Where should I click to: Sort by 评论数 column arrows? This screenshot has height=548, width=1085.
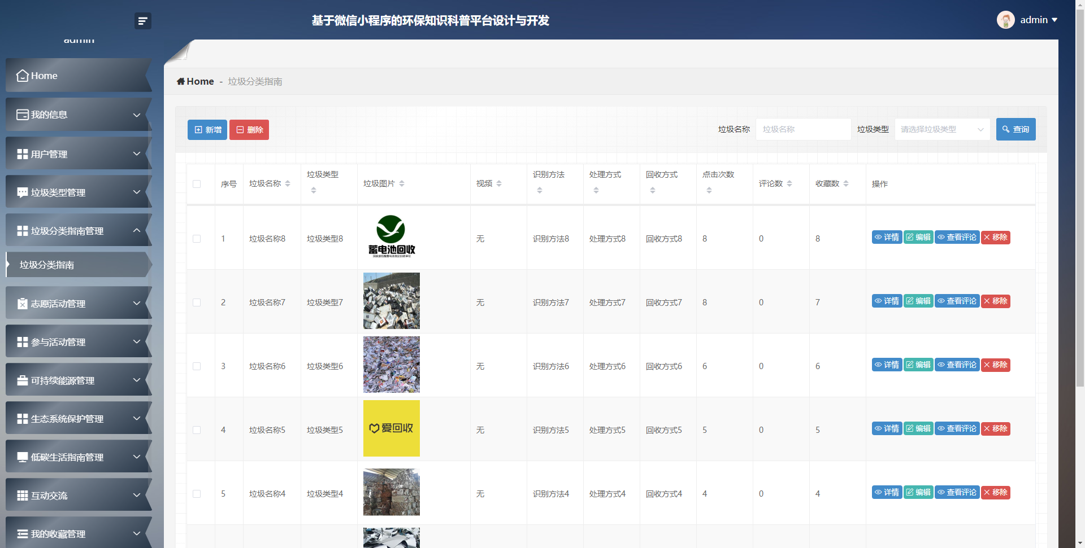[789, 183]
